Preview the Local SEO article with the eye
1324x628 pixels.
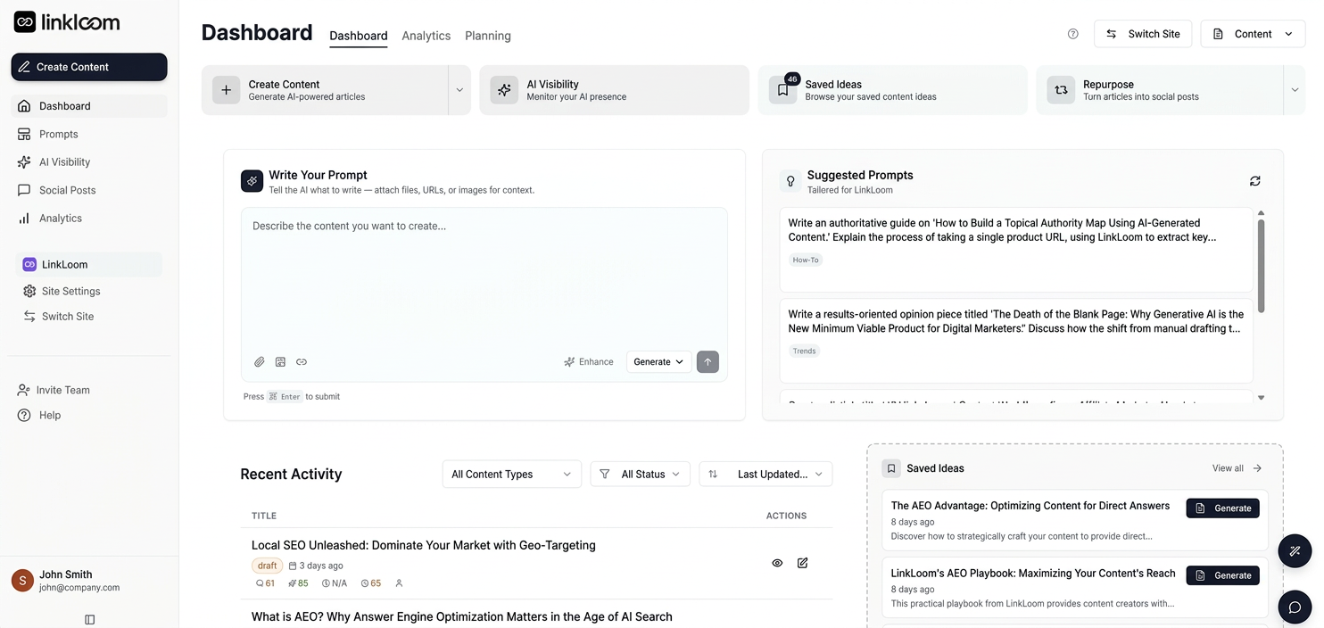tap(777, 563)
